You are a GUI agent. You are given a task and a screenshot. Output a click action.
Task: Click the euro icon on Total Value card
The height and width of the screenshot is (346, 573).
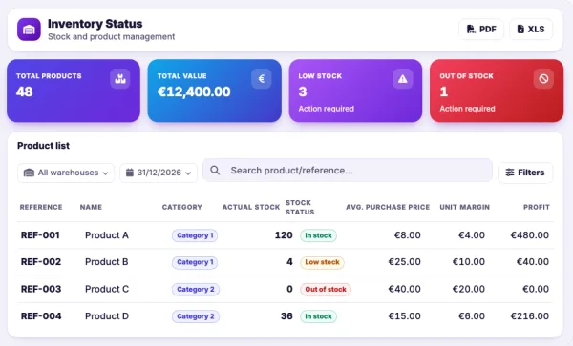pyautogui.click(x=262, y=79)
